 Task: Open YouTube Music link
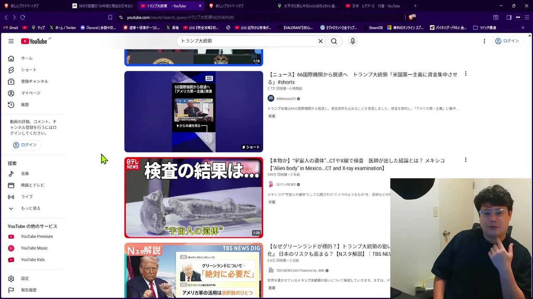click(34, 248)
